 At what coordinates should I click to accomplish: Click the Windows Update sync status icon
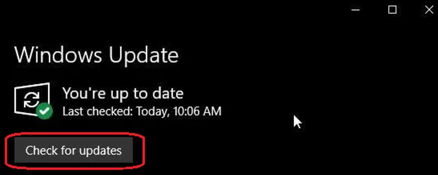[x=33, y=101]
